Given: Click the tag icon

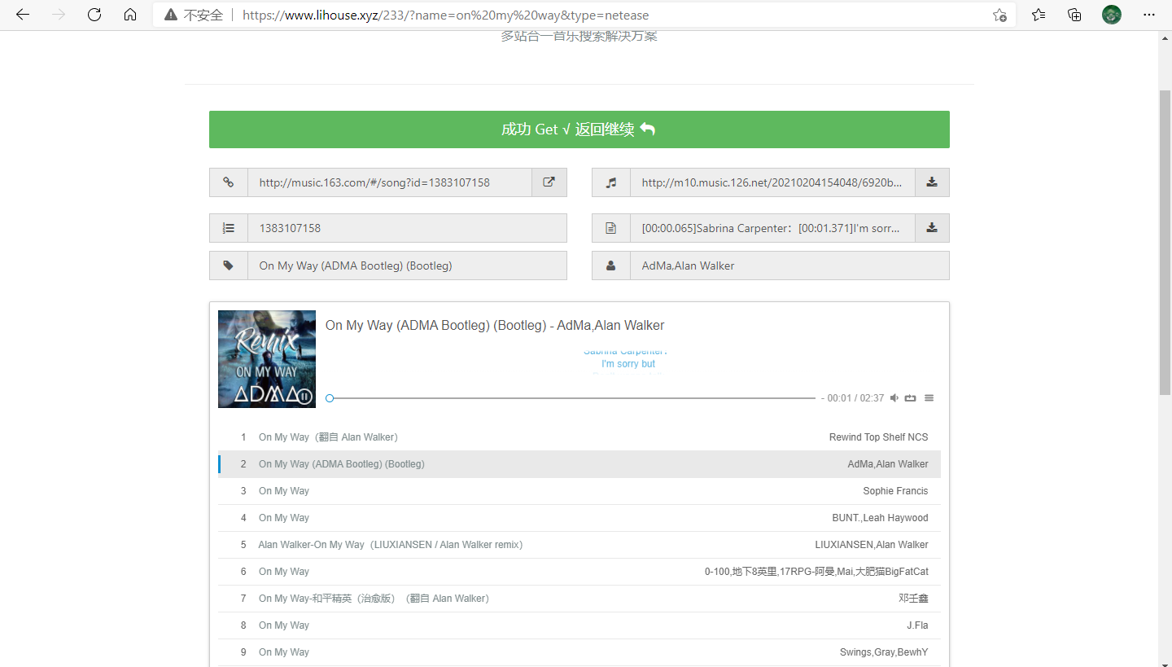Looking at the screenshot, I should pos(229,265).
